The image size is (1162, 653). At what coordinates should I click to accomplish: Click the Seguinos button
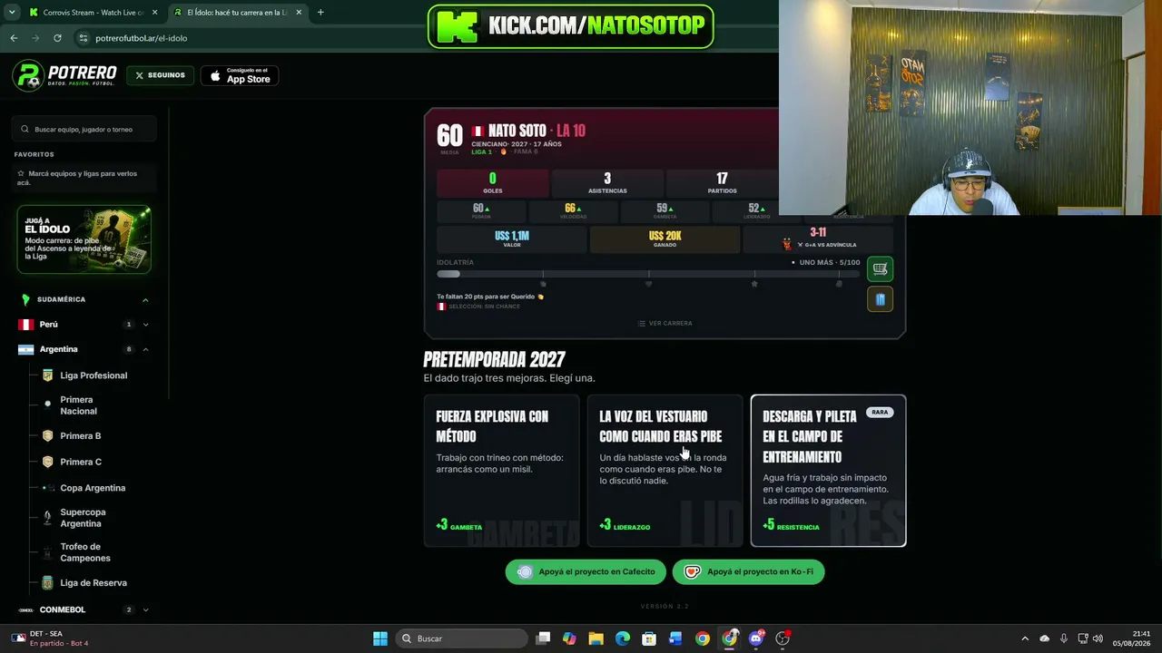160,75
